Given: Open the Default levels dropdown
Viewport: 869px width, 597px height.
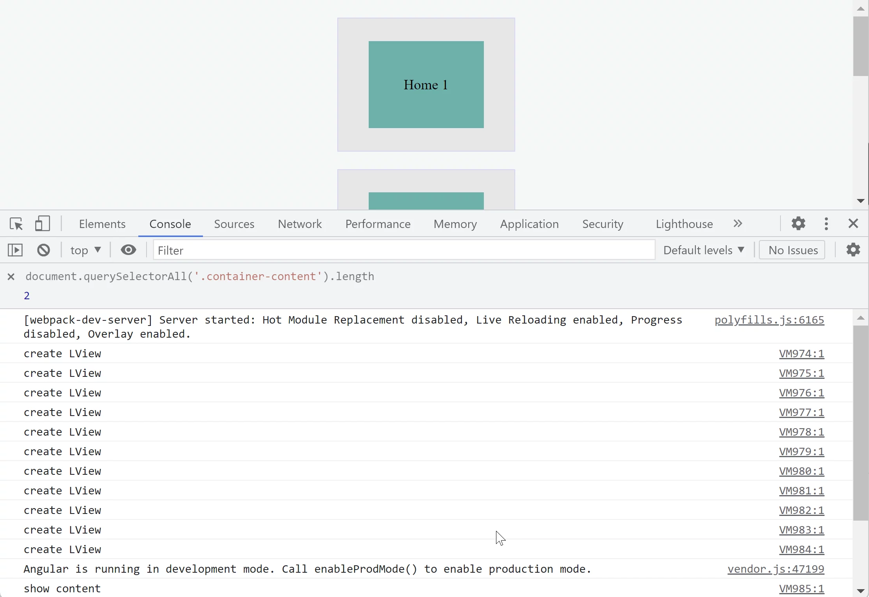Looking at the screenshot, I should (704, 250).
